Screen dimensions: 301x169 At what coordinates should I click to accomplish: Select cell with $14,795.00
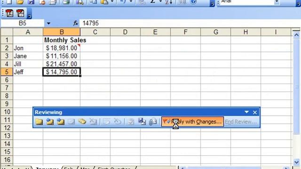[62, 72]
